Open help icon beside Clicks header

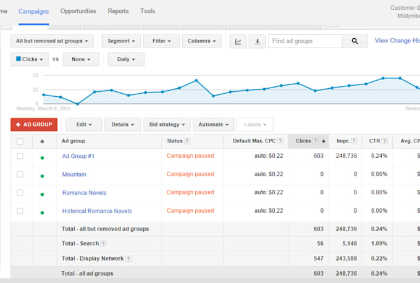click(x=316, y=141)
